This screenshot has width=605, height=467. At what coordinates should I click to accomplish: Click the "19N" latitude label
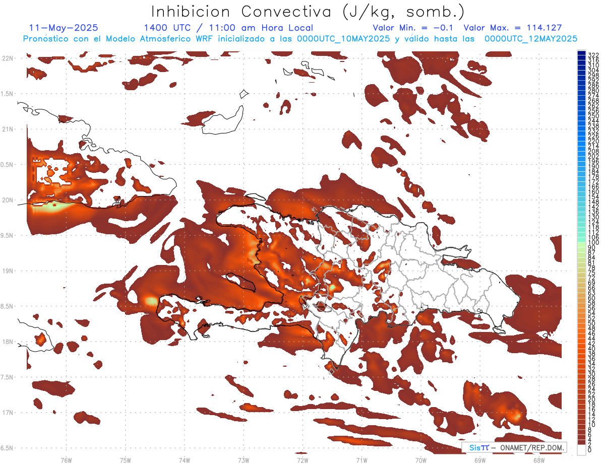point(8,271)
